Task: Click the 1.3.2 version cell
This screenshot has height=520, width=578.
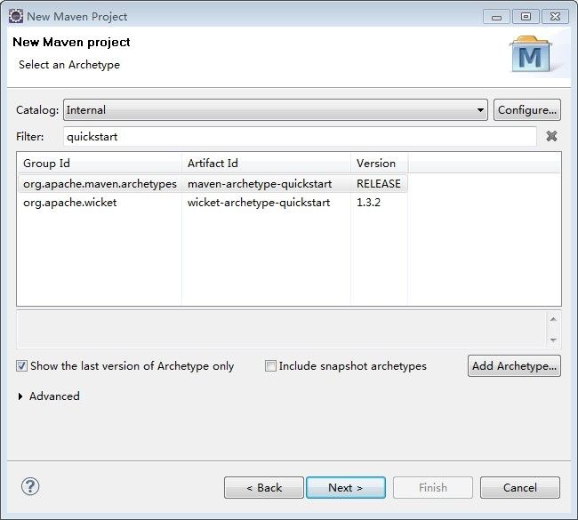Action: 368,203
